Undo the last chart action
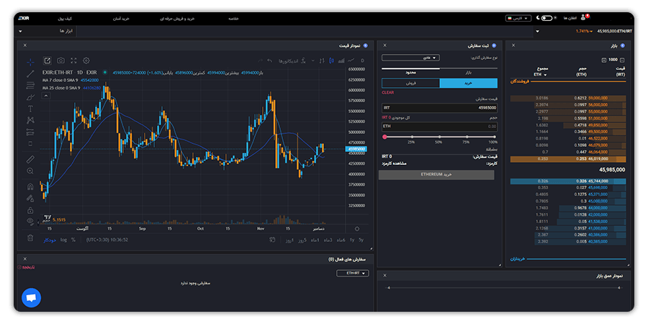The image size is (648, 324). click(x=270, y=60)
